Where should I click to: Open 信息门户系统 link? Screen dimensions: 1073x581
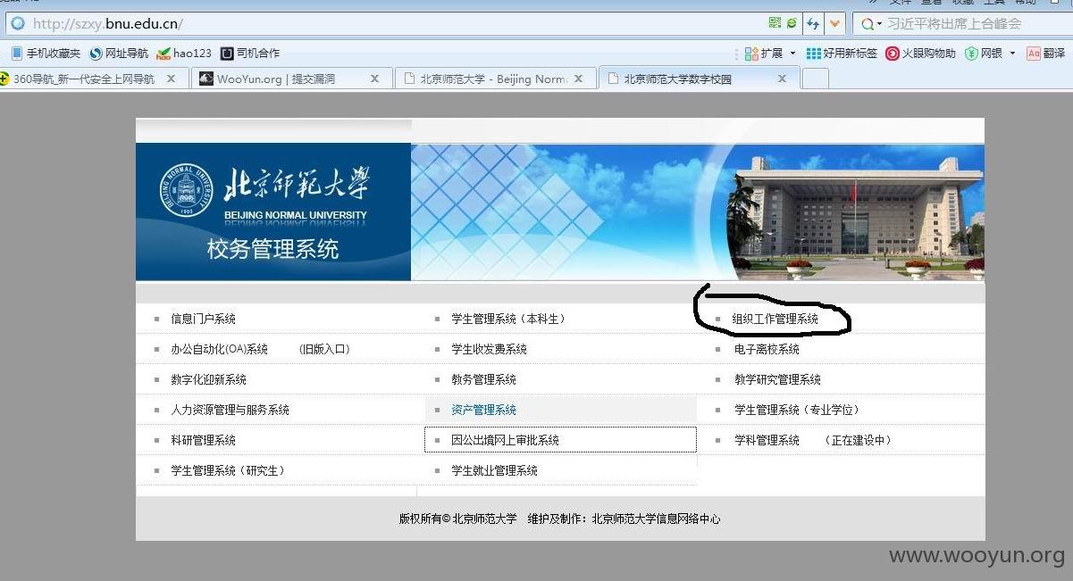pyautogui.click(x=203, y=319)
